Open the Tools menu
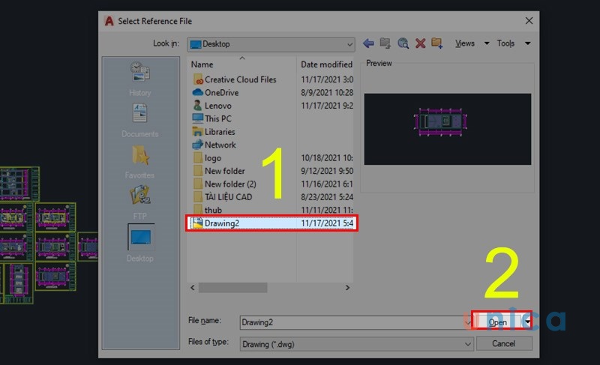 [505, 43]
